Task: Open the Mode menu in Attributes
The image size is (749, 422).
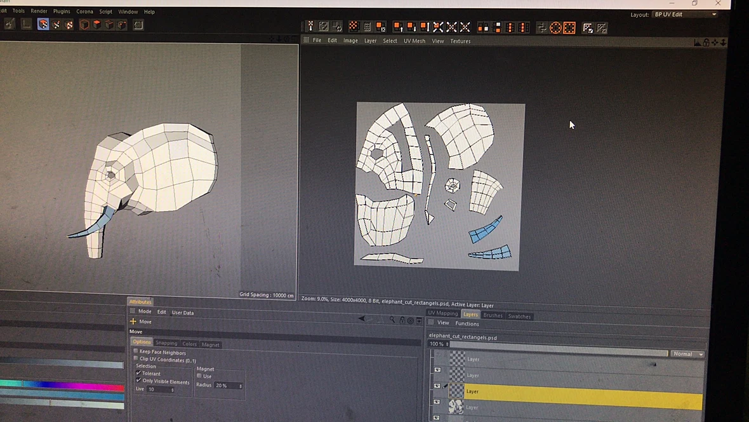Action: pos(145,311)
